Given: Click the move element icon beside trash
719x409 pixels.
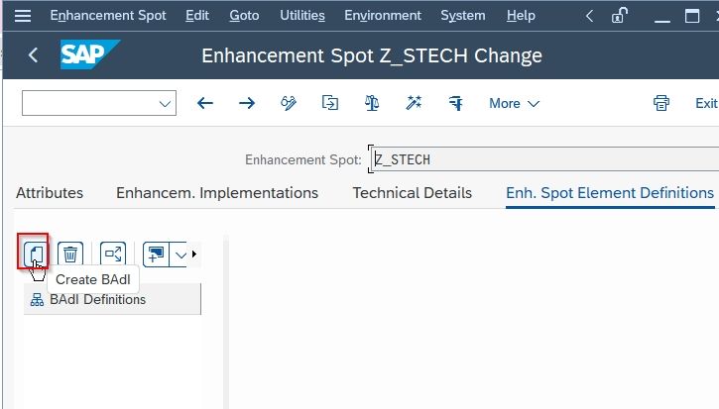Looking at the screenshot, I should 113,254.
